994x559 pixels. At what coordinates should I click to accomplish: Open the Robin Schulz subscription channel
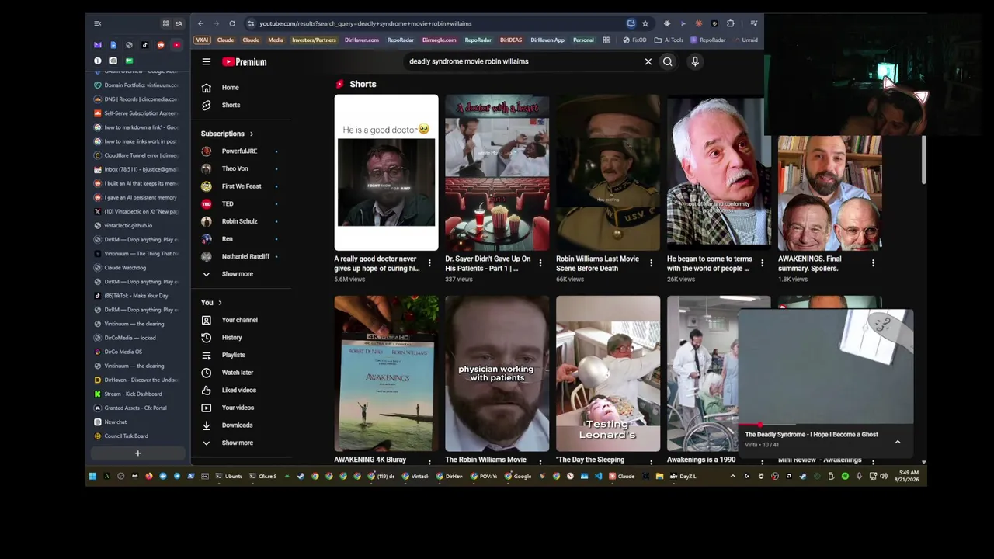click(x=239, y=221)
